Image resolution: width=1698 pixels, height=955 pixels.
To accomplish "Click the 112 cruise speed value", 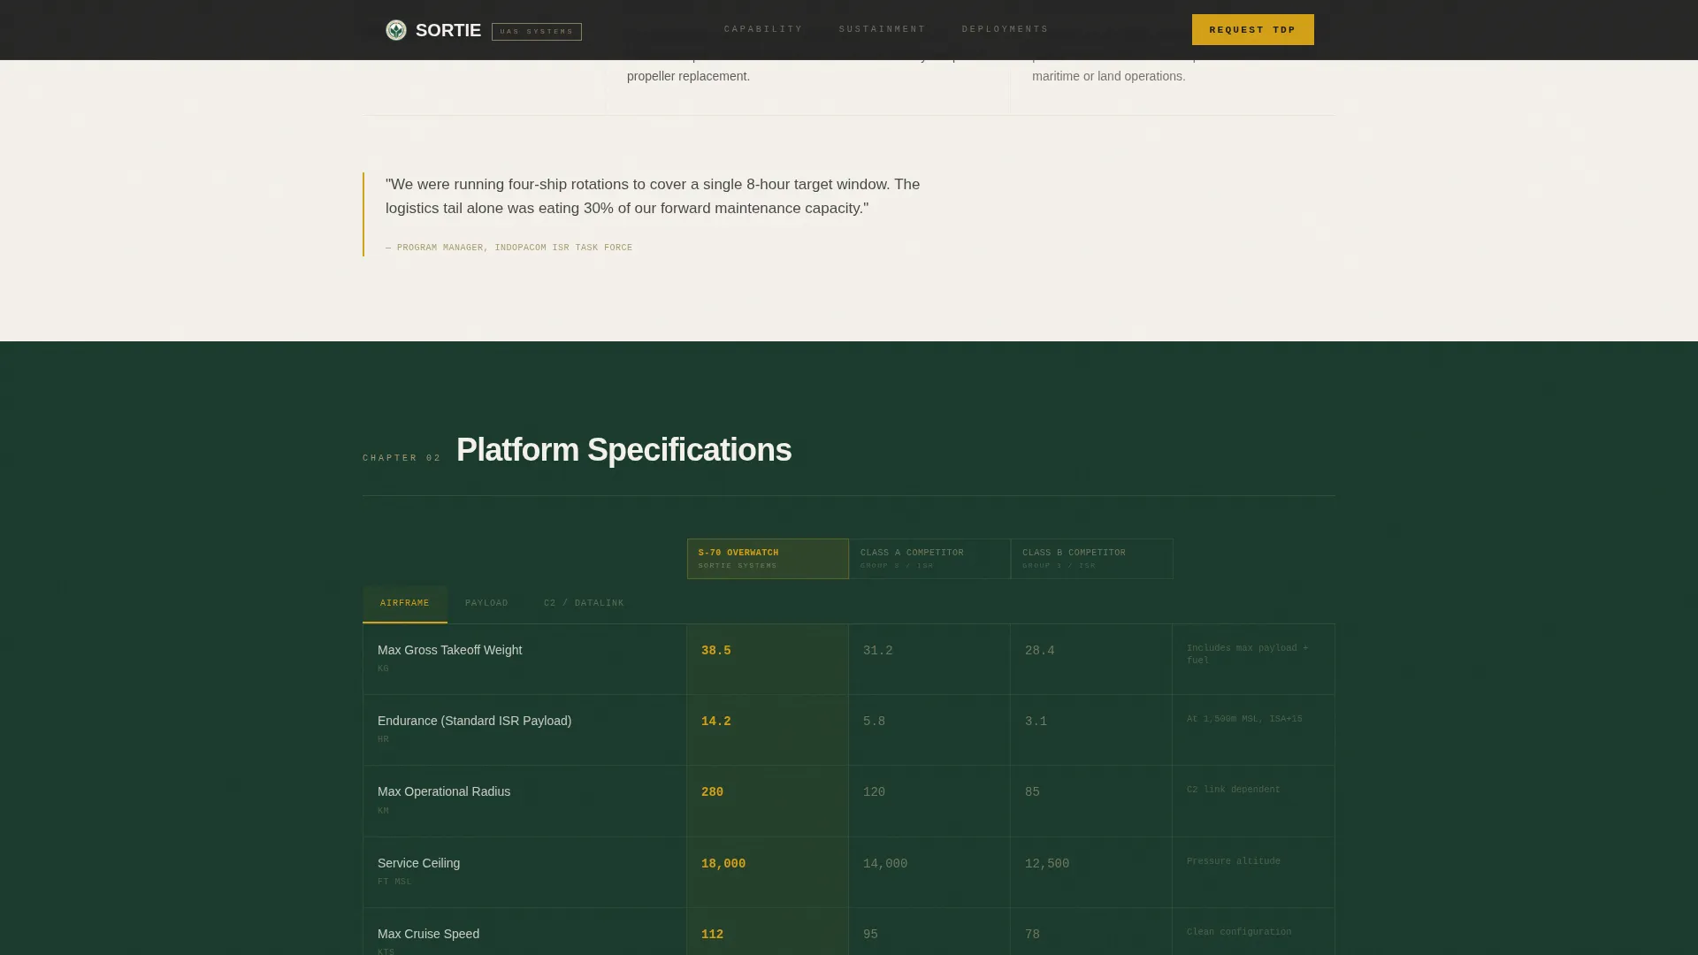I will tap(712, 935).
